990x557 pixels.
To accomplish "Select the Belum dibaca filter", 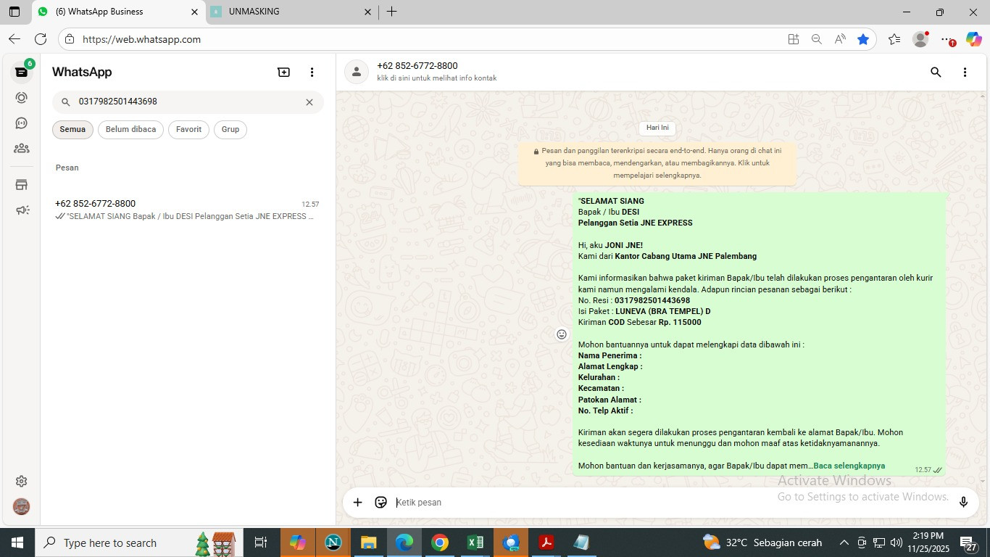I will click(130, 130).
